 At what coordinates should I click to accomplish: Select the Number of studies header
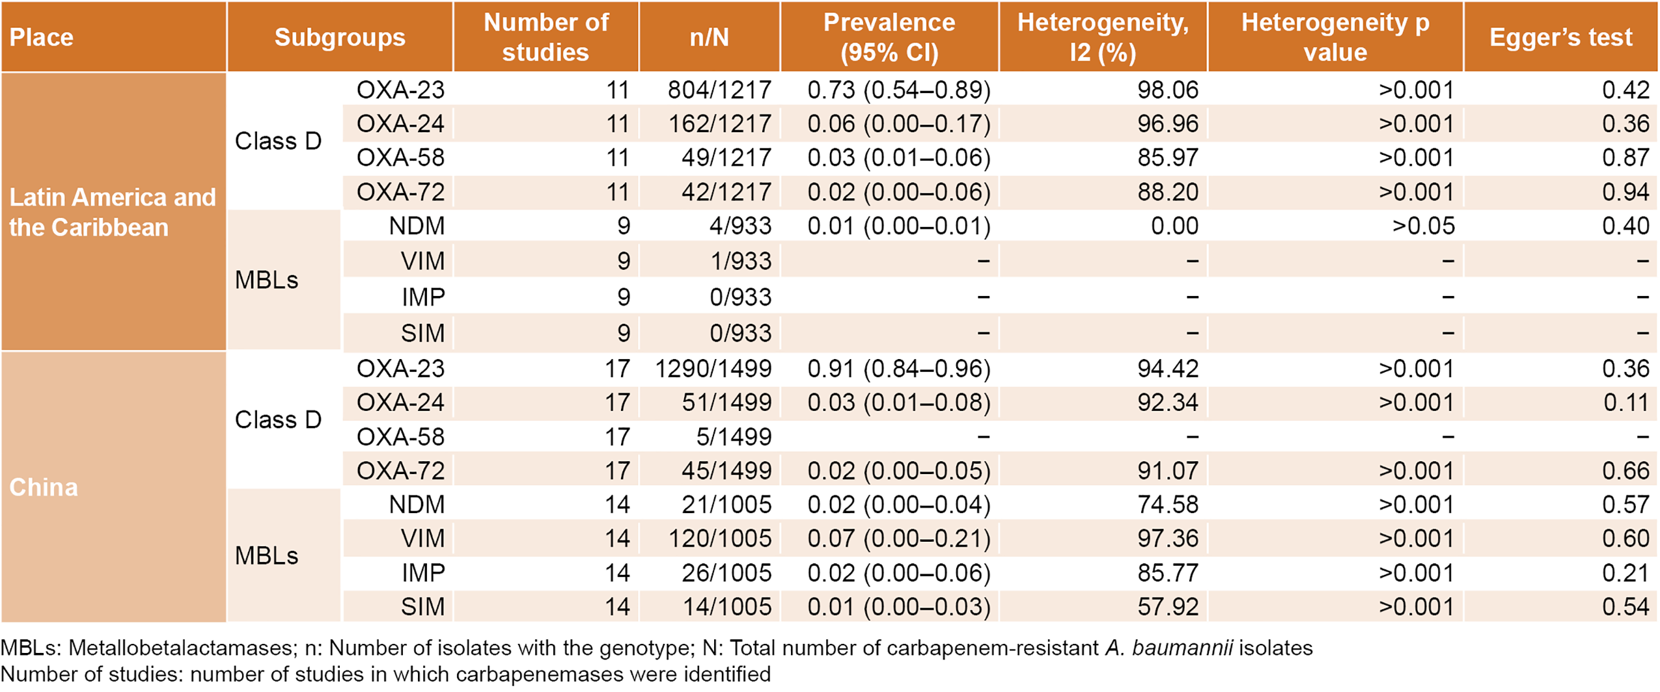546,37
